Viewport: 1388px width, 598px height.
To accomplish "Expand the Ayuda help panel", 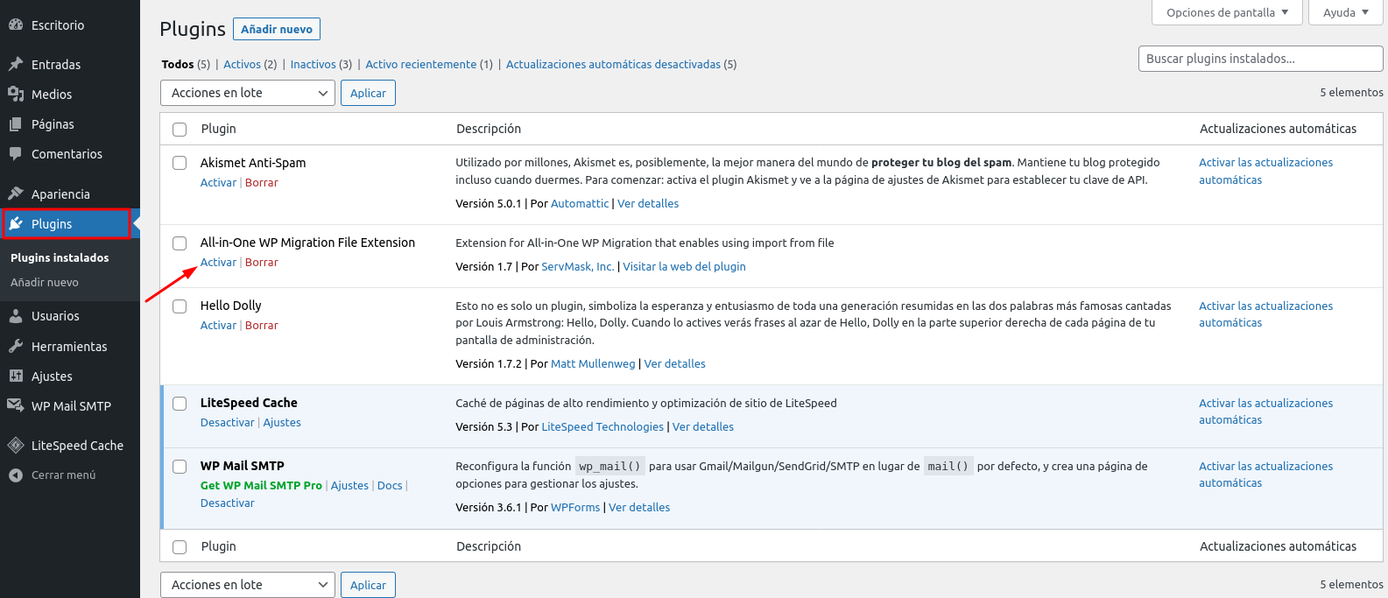I will point(1346,12).
